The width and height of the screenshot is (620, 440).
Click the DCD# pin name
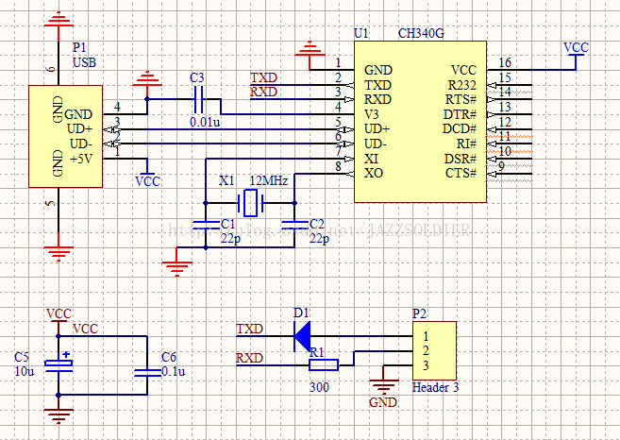click(x=460, y=129)
